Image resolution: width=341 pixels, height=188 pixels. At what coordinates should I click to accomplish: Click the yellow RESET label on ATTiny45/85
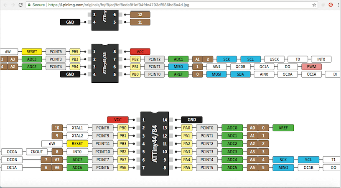[x=32, y=52]
